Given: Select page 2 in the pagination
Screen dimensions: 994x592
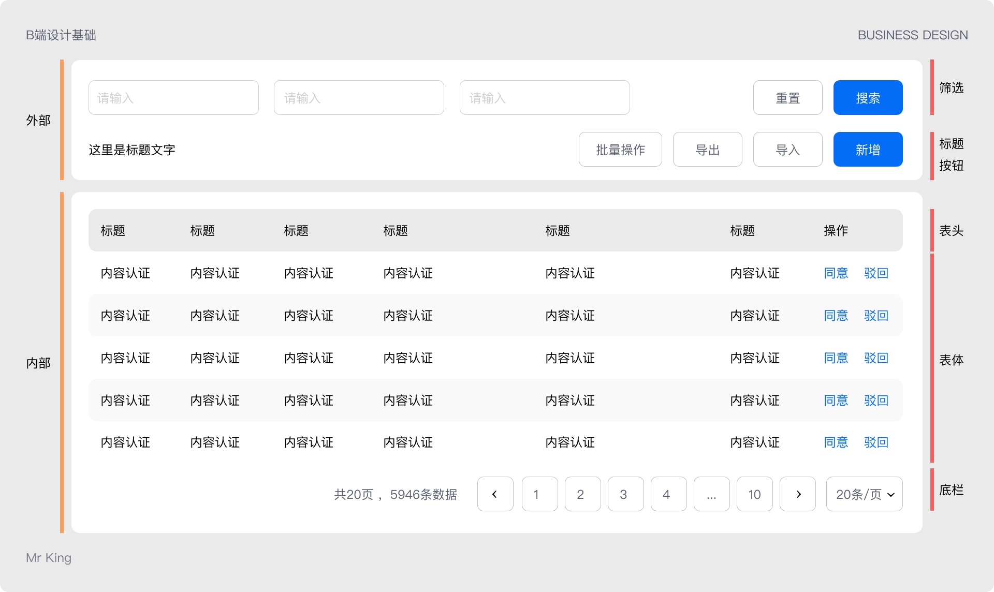Looking at the screenshot, I should pyautogui.click(x=582, y=494).
